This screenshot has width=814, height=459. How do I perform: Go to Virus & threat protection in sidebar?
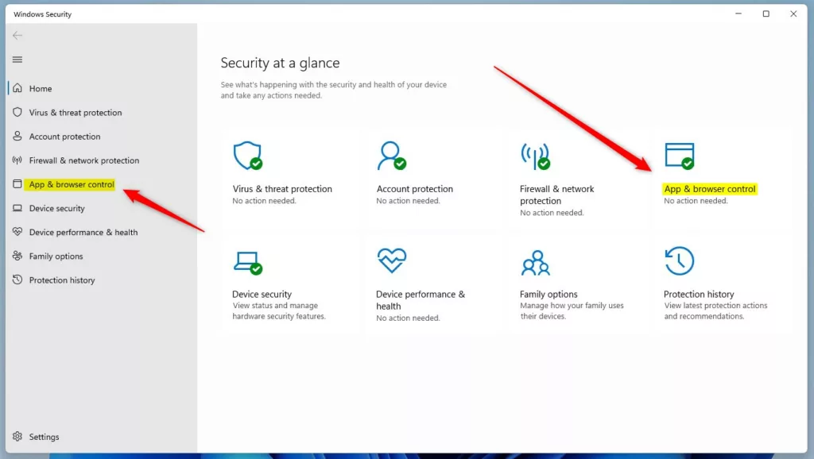(76, 113)
